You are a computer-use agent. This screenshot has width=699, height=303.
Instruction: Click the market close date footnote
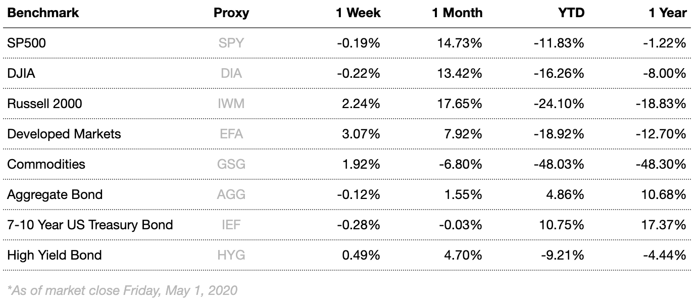tap(122, 290)
